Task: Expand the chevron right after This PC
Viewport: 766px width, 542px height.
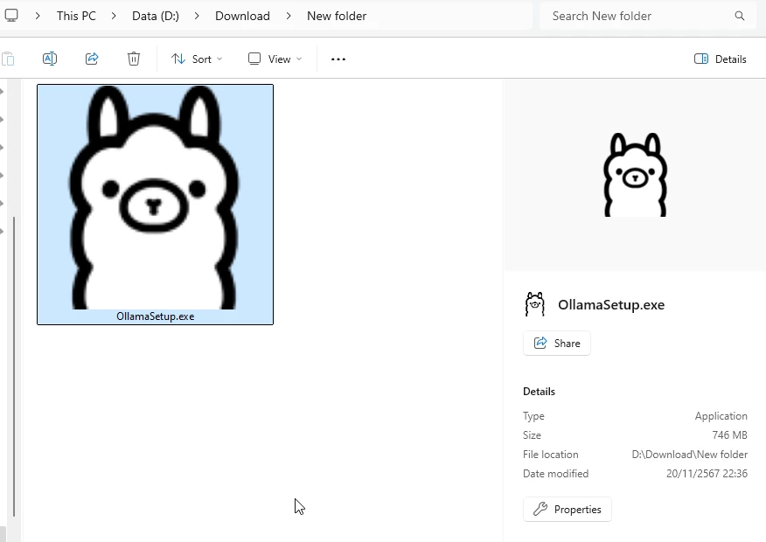Action: 115,16
